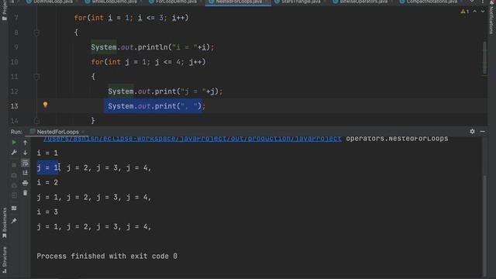The image size is (496, 279).
Task: Open the blue output path link in console
Action: (x=192, y=139)
